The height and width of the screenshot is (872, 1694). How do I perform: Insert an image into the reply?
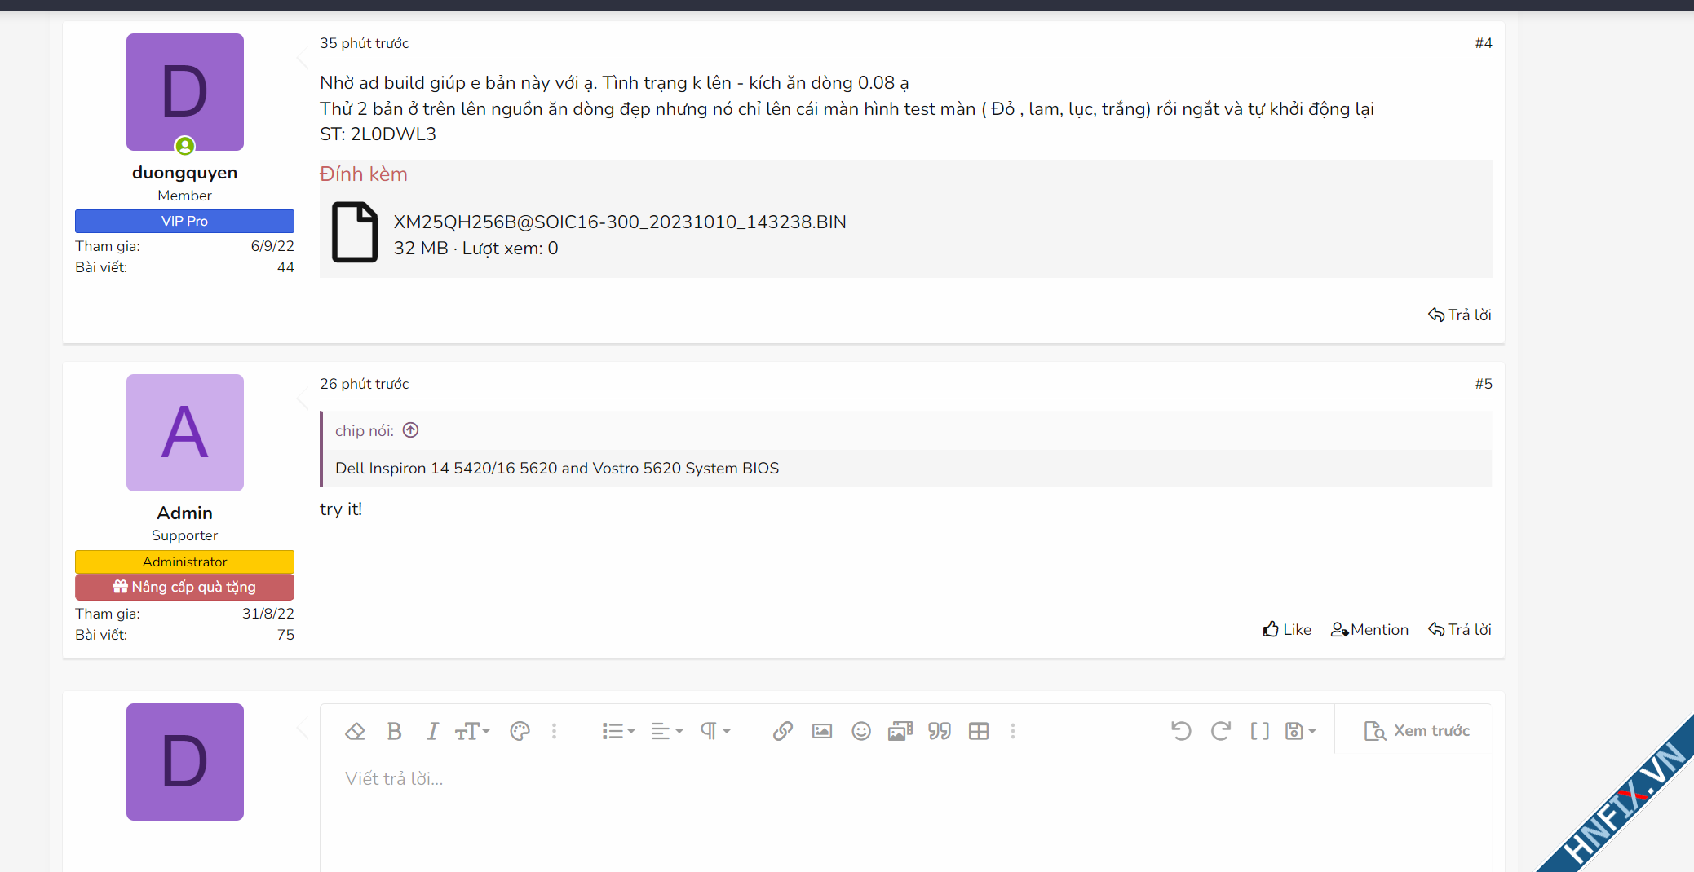[x=822, y=731]
